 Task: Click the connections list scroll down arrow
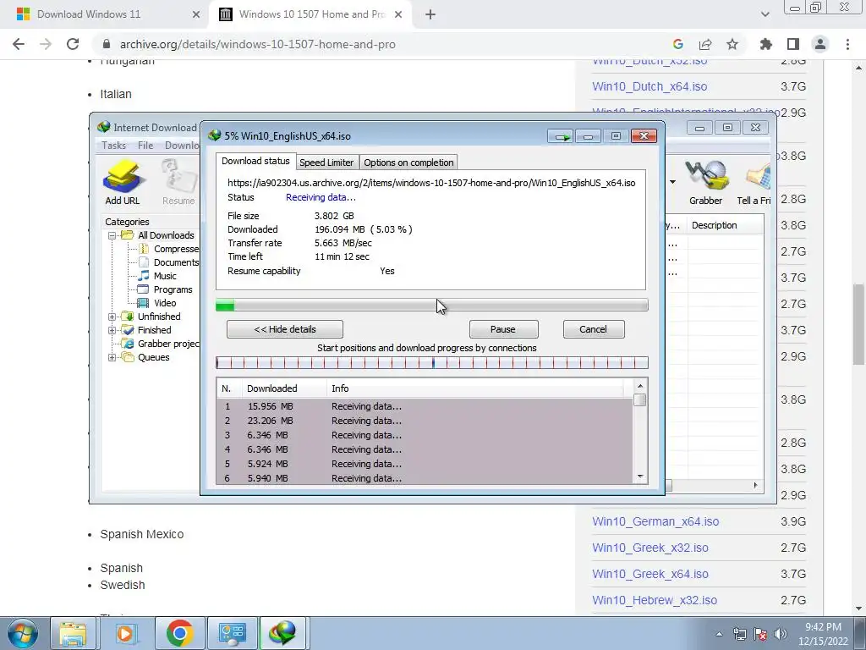[640, 476]
